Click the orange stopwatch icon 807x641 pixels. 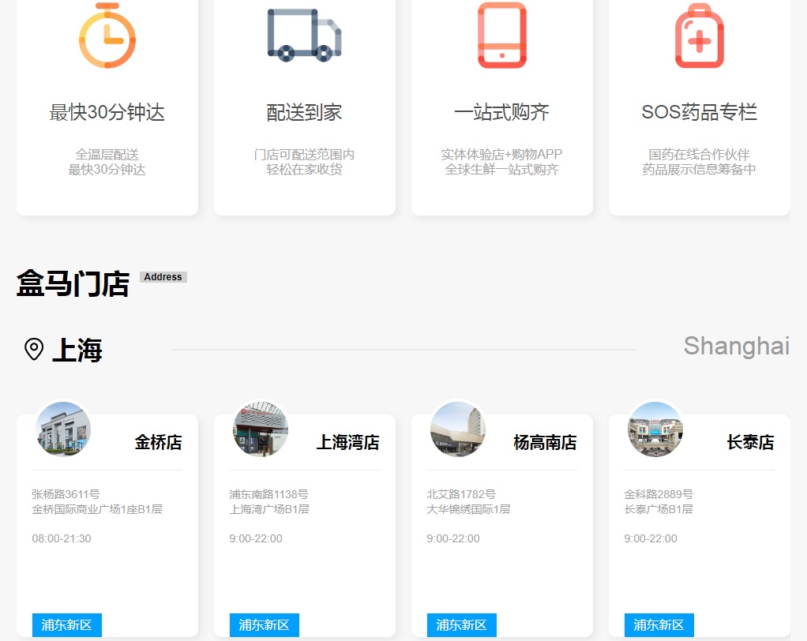click(107, 35)
